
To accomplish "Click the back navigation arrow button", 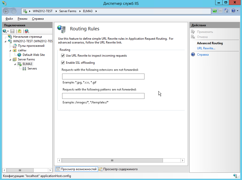I will [x=7, y=11].
